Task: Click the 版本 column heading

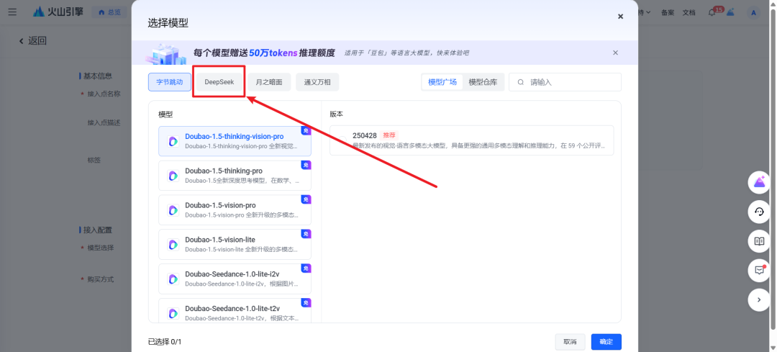Action: (337, 114)
